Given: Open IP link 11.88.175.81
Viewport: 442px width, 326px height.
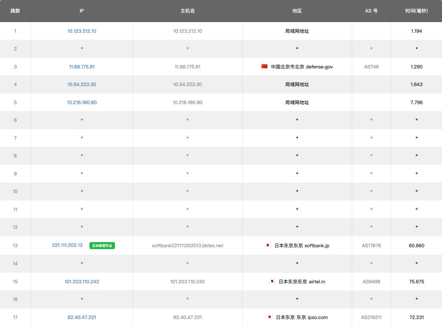Looking at the screenshot, I should click(x=82, y=67).
